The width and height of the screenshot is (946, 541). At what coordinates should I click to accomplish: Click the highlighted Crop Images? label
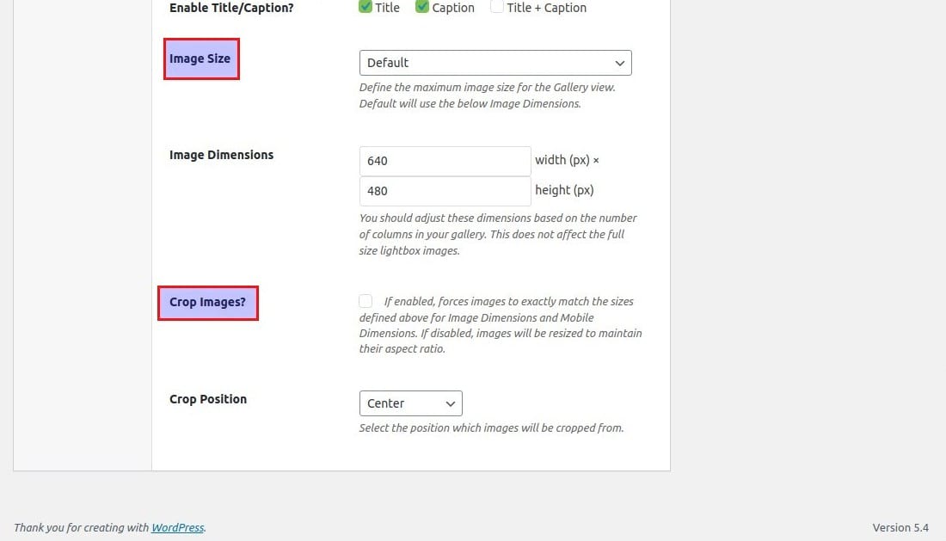[208, 303]
